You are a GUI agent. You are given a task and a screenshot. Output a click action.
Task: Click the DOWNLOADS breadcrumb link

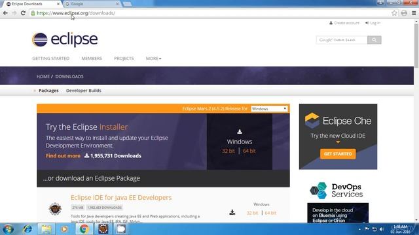pos(69,76)
